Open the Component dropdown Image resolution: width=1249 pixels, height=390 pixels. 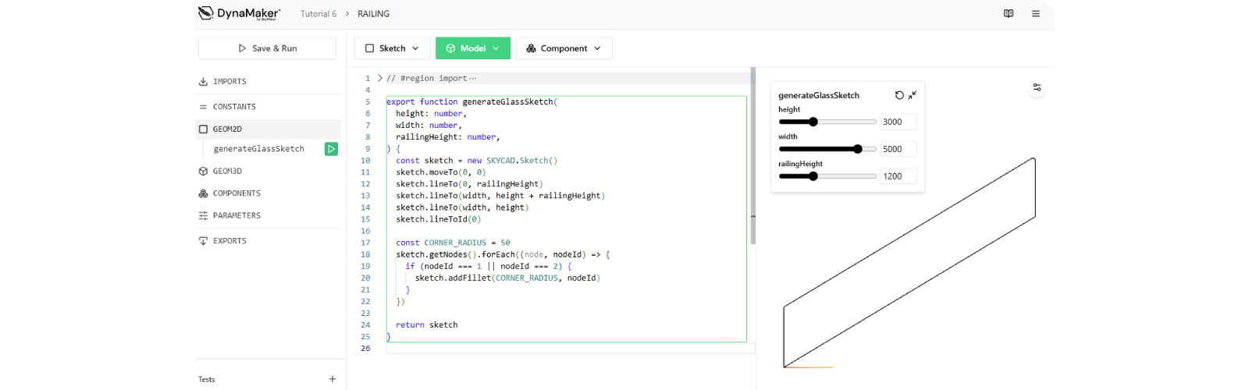[564, 48]
